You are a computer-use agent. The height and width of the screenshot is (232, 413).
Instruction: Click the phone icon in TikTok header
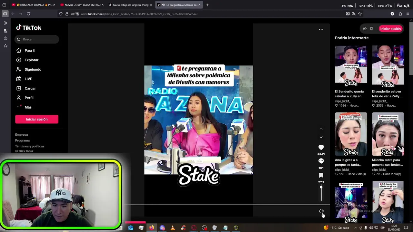click(372, 29)
